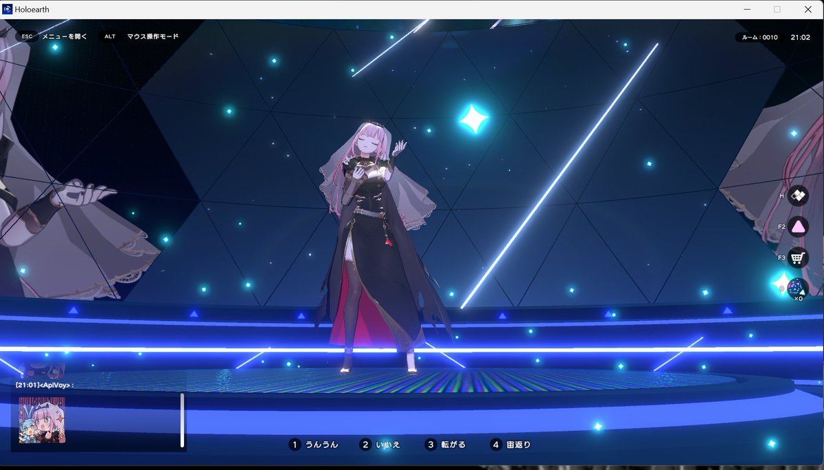Click the ALT mouse mode indicator
This screenshot has width=824, height=470.
pos(110,36)
